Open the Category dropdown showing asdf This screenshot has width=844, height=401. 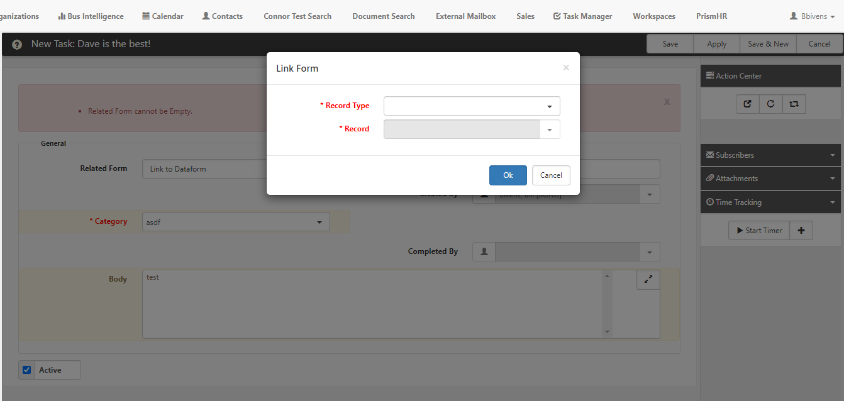coord(236,222)
